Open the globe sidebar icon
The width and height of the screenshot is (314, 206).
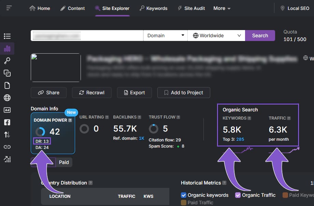coord(7,98)
